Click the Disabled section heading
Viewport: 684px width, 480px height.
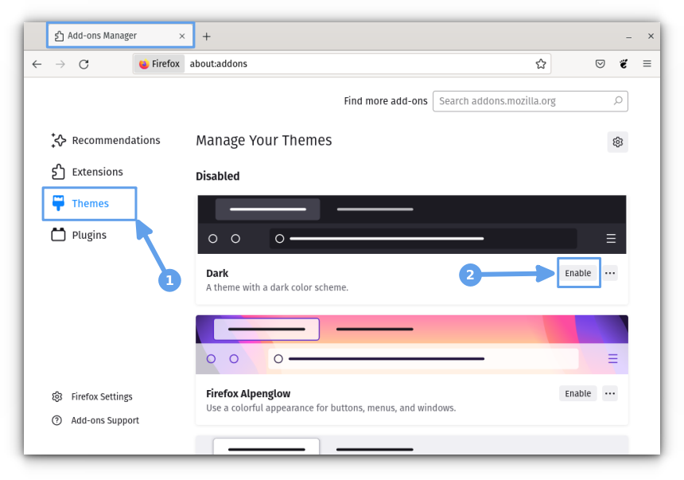pyautogui.click(x=218, y=176)
